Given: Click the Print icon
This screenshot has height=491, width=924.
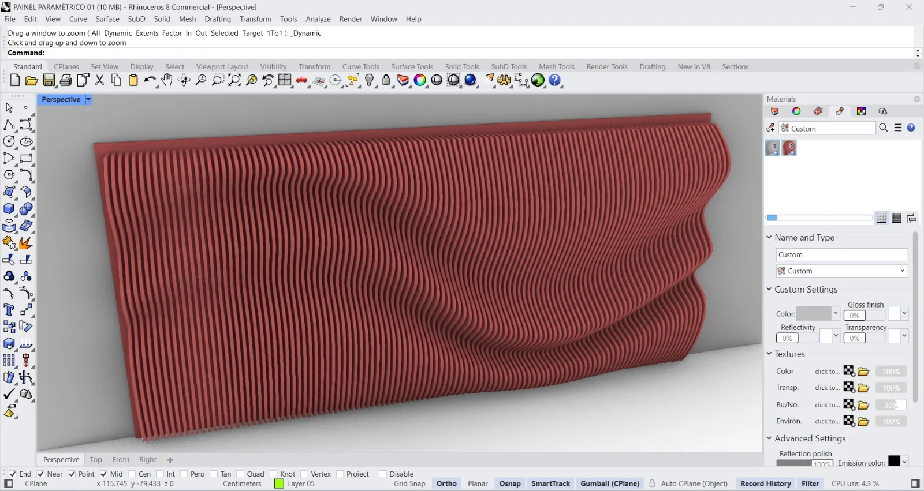Looking at the screenshot, I should tap(66, 80).
